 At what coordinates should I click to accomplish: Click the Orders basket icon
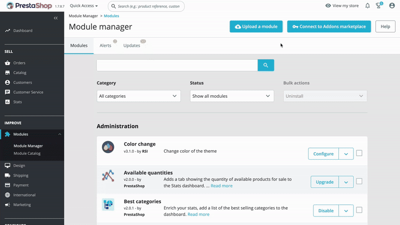click(7, 63)
